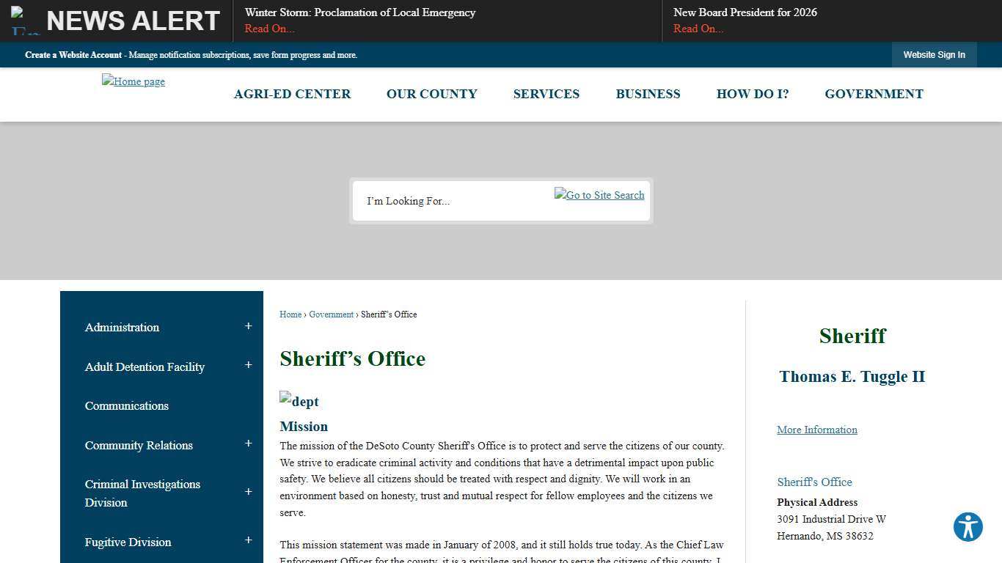Expand the Criminal Investigations Division section
The image size is (1002, 563).
[248, 492]
